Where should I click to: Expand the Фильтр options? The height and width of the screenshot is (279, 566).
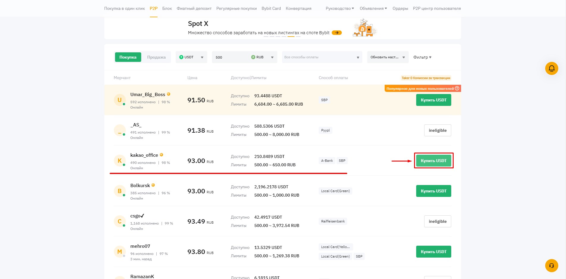click(422, 57)
